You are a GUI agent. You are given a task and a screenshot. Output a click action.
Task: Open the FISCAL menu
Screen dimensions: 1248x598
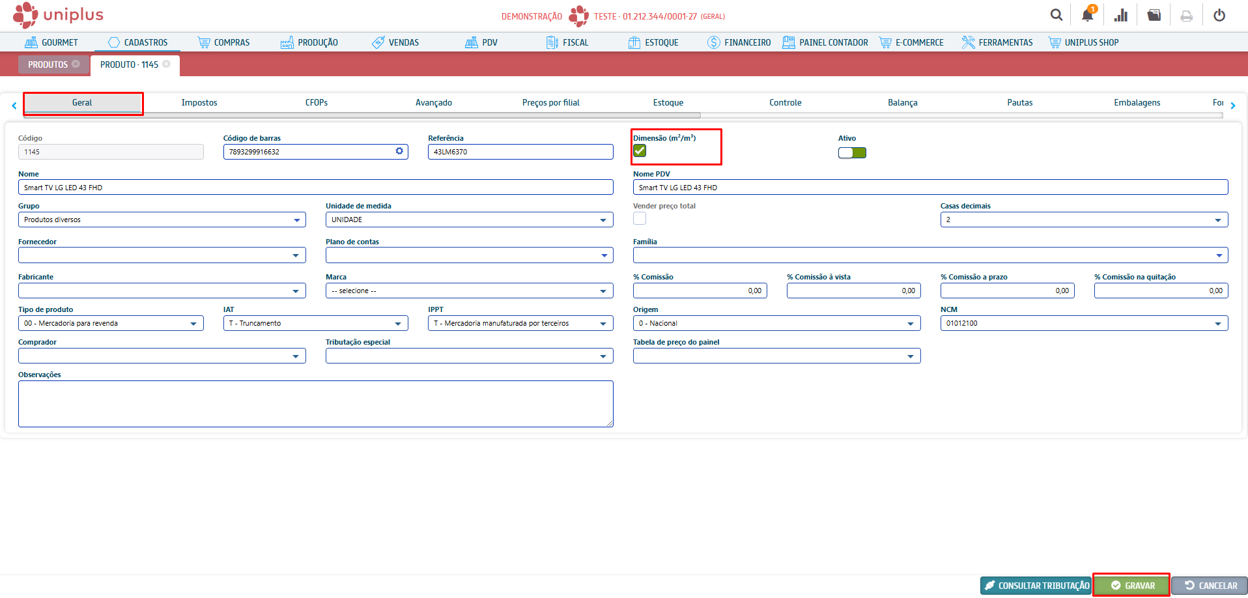(567, 42)
